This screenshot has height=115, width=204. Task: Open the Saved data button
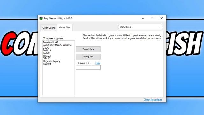(88, 49)
